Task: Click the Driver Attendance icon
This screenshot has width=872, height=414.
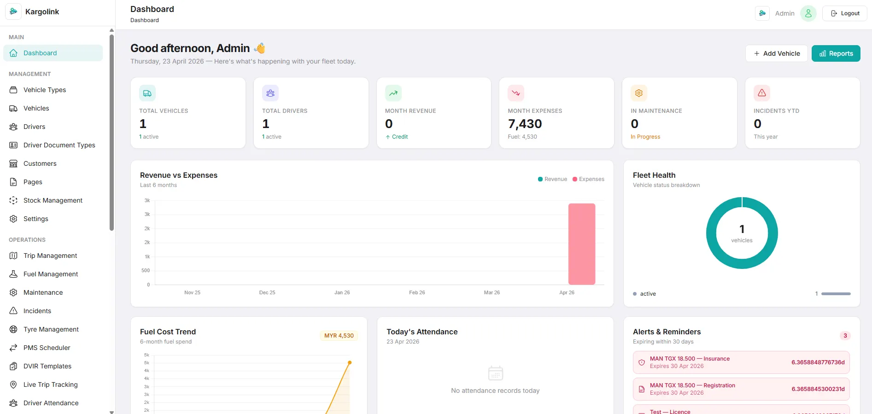Action: click(13, 403)
